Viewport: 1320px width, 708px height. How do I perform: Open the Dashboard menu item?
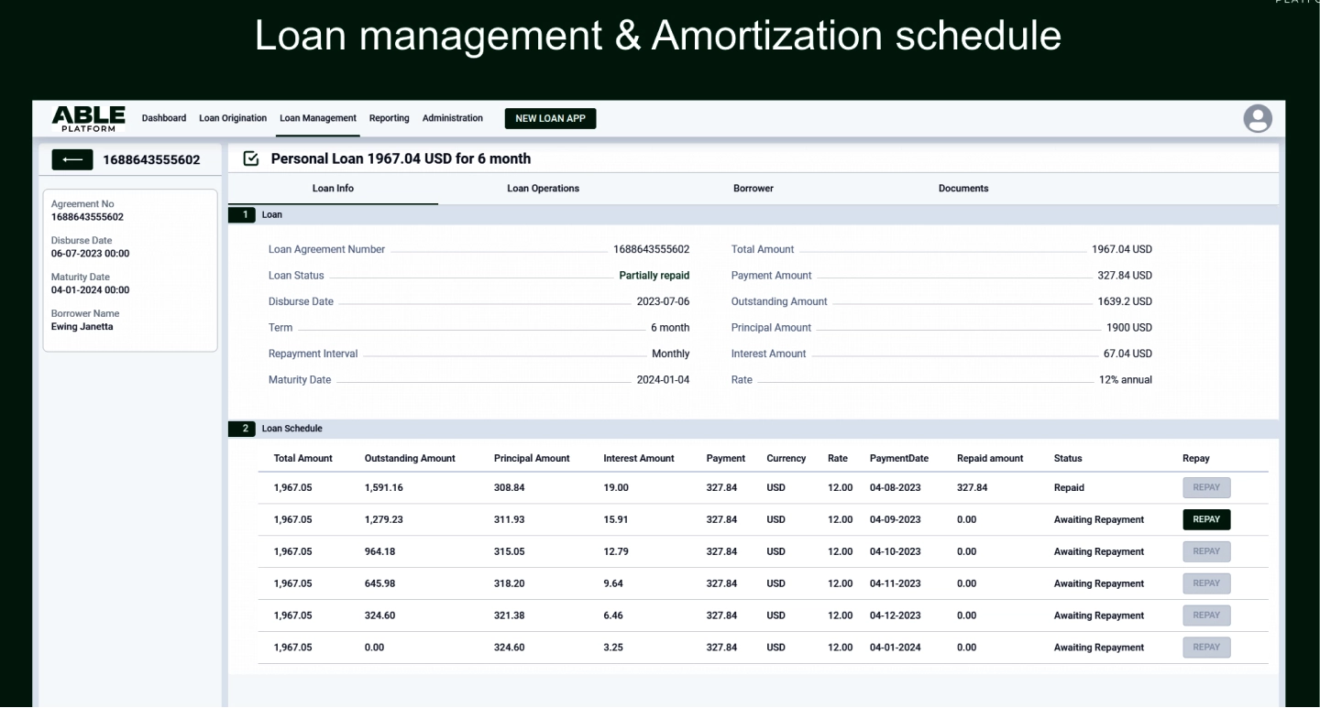click(164, 117)
